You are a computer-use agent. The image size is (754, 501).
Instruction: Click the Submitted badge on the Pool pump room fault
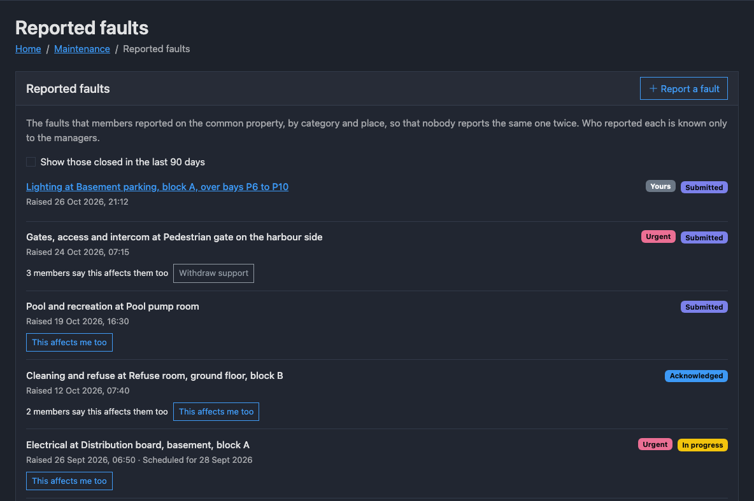pyautogui.click(x=704, y=306)
